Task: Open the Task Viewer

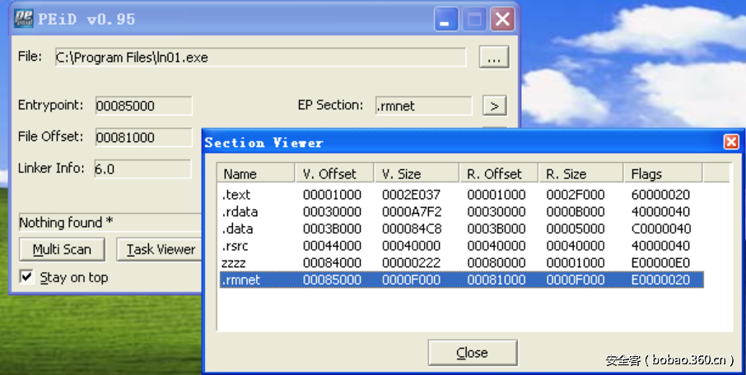Action: coord(160,249)
